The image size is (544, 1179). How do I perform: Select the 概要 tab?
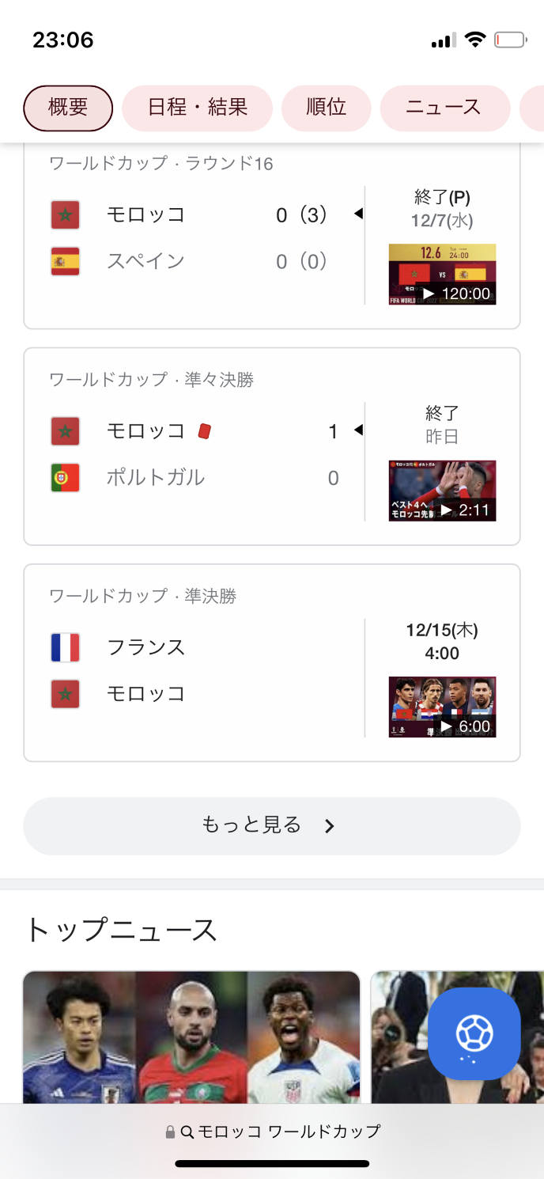[x=68, y=108]
